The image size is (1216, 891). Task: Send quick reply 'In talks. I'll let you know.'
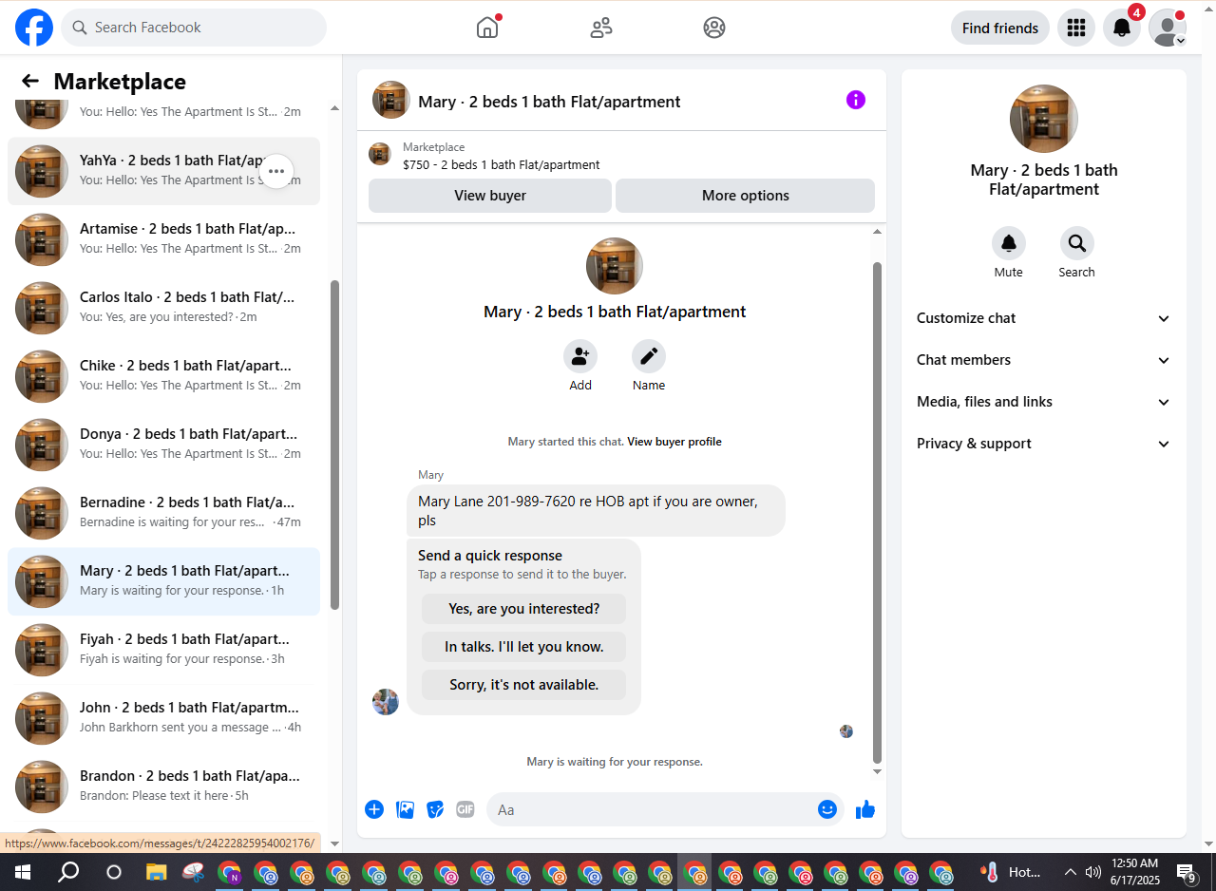point(524,647)
